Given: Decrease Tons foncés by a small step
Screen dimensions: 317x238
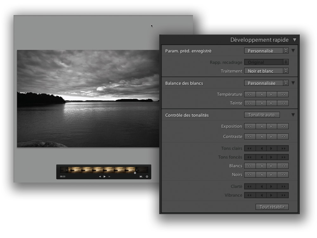Looking at the screenshot, I should (x=261, y=157).
